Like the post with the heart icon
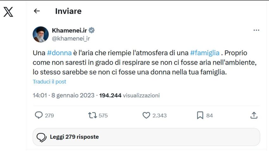This screenshot has height=151, width=269. (x=146, y=115)
